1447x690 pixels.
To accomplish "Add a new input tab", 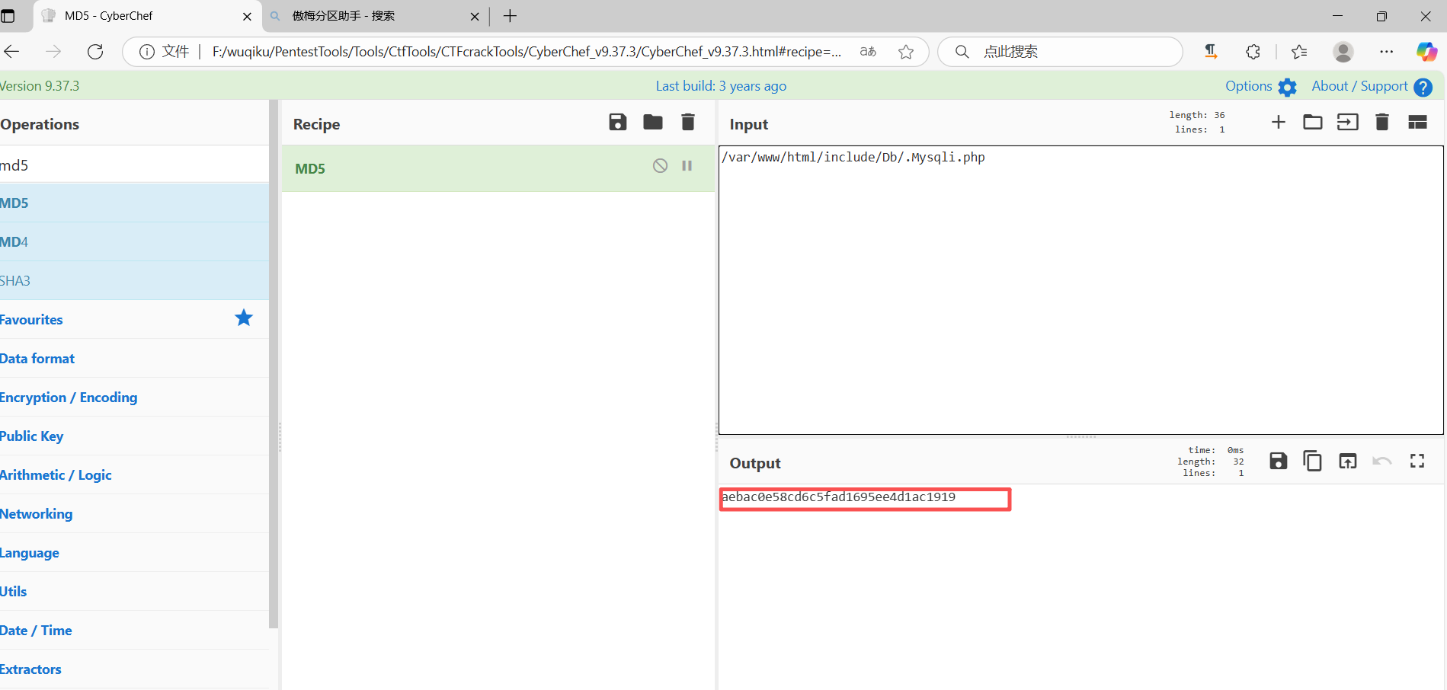I will point(1279,122).
